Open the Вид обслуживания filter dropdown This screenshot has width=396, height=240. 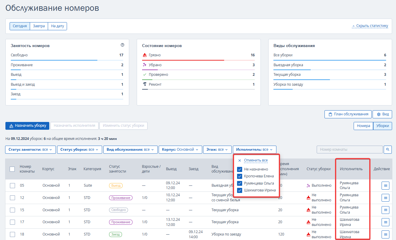tap(130, 150)
